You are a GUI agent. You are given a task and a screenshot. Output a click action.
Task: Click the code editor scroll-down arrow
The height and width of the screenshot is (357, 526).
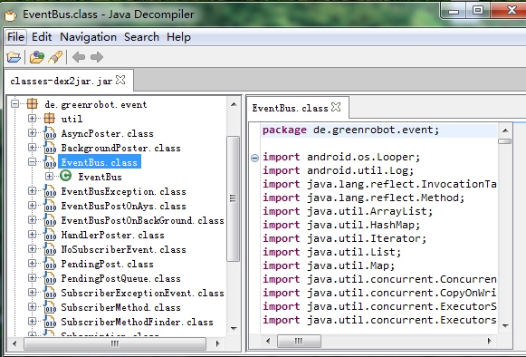(x=505, y=325)
